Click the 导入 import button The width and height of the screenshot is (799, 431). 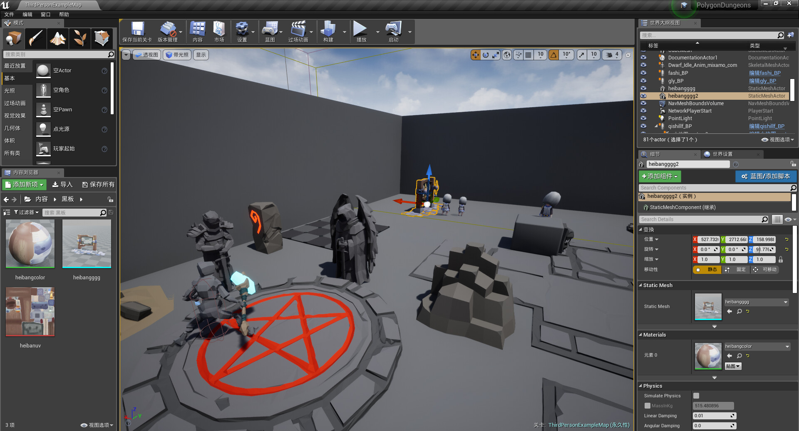pyautogui.click(x=62, y=185)
